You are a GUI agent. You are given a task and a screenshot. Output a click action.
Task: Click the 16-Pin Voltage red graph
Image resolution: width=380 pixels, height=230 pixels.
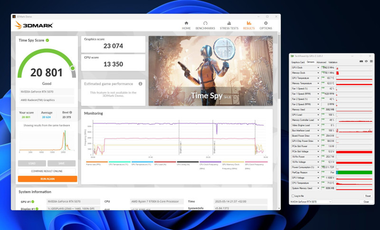[x=354, y=162]
